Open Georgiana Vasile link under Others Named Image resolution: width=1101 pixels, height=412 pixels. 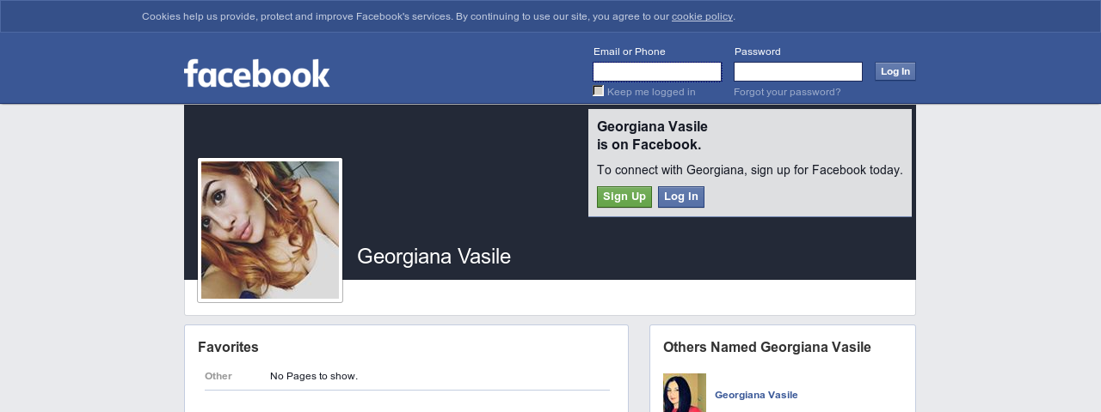click(756, 395)
